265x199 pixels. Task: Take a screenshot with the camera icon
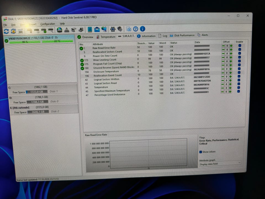coord(129,29)
